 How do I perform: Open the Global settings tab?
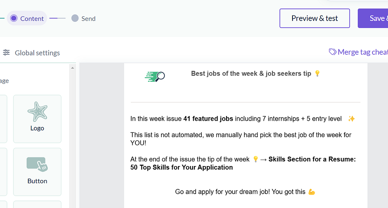click(x=37, y=53)
